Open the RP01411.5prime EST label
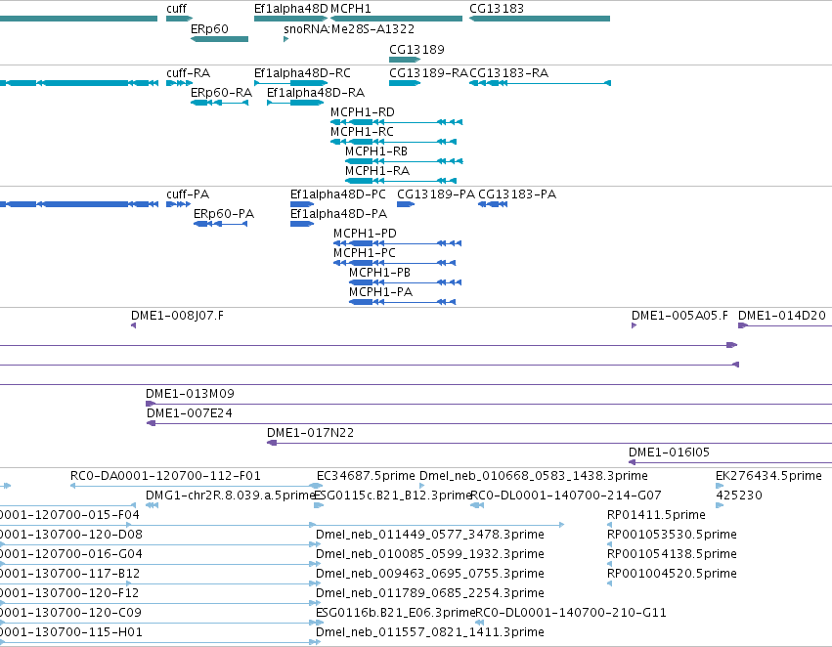832x647 pixels. (x=656, y=515)
